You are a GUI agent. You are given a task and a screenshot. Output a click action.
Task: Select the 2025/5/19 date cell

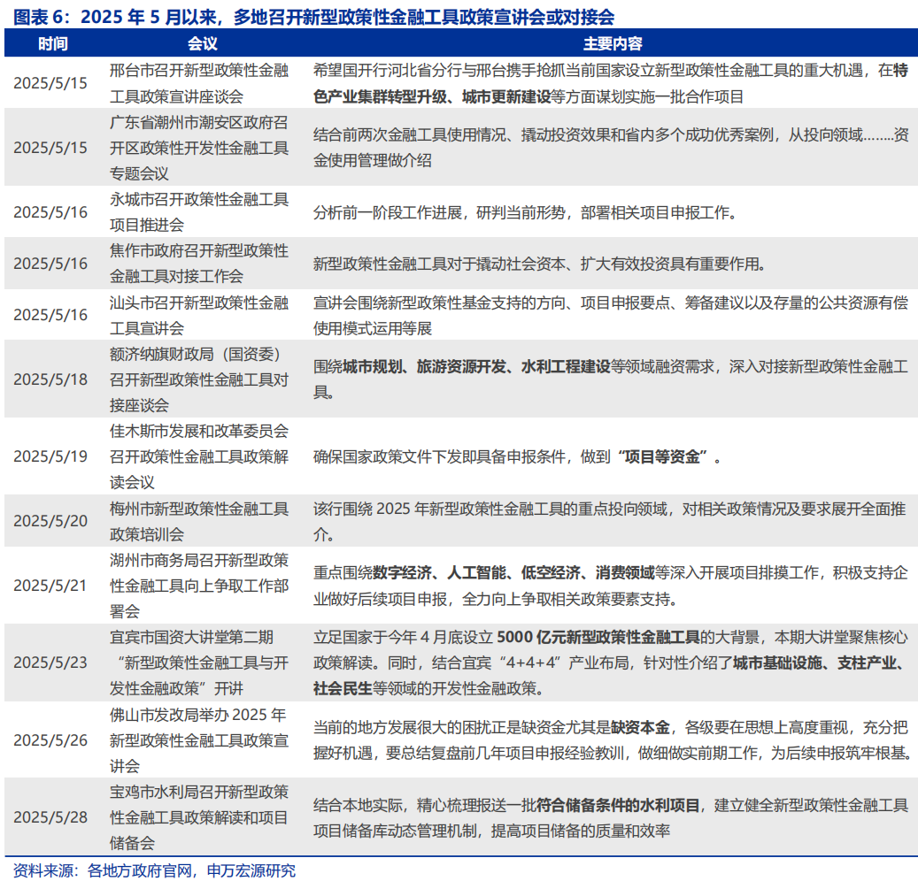[x=50, y=456]
